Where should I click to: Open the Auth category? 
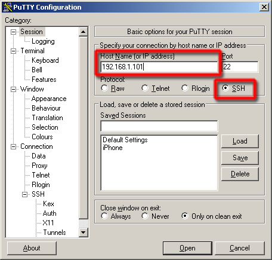tap(50, 213)
